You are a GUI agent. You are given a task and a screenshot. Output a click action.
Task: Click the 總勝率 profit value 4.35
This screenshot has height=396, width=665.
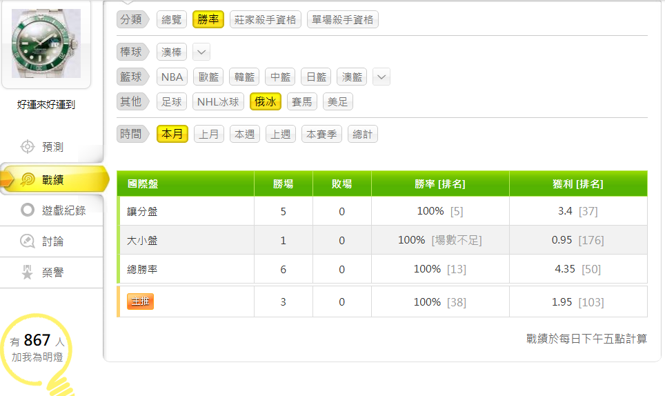click(565, 269)
